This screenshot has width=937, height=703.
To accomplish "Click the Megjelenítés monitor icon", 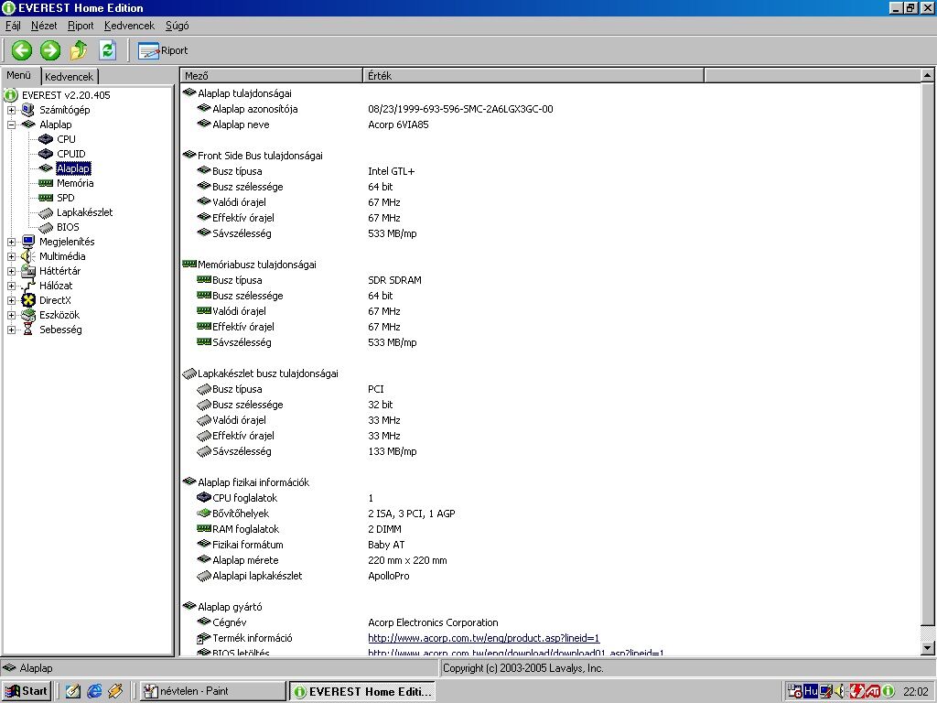I will [28, 242].
